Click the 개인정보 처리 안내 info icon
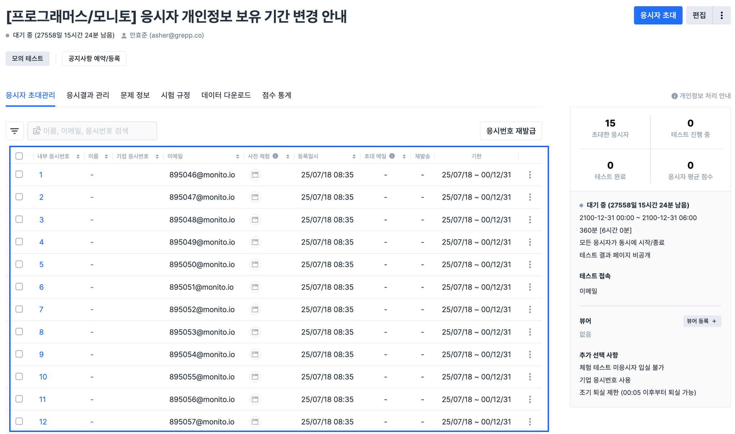The image size is (735, 434). click(x=674, y=96)
